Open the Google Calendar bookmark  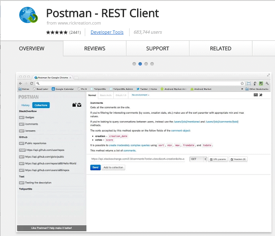pos(63,89)
